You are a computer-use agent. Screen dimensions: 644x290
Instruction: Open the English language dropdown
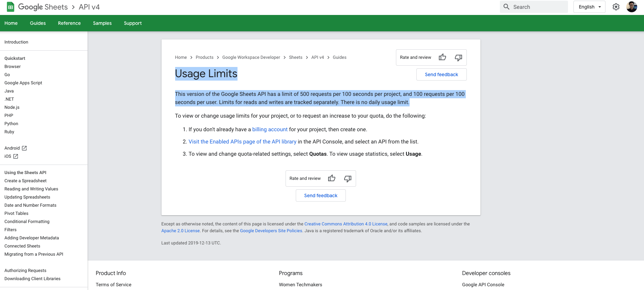pos(589,7)
